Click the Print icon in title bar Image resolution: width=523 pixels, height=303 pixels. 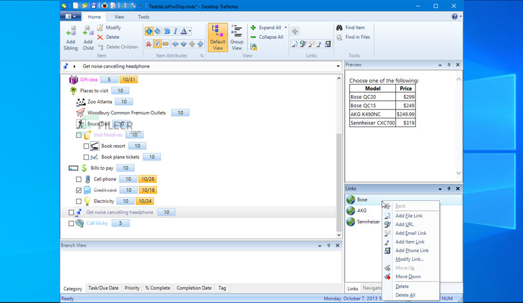[x=104, y=6]
